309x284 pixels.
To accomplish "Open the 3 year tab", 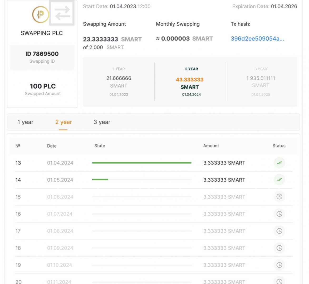I will click(102, 122).
